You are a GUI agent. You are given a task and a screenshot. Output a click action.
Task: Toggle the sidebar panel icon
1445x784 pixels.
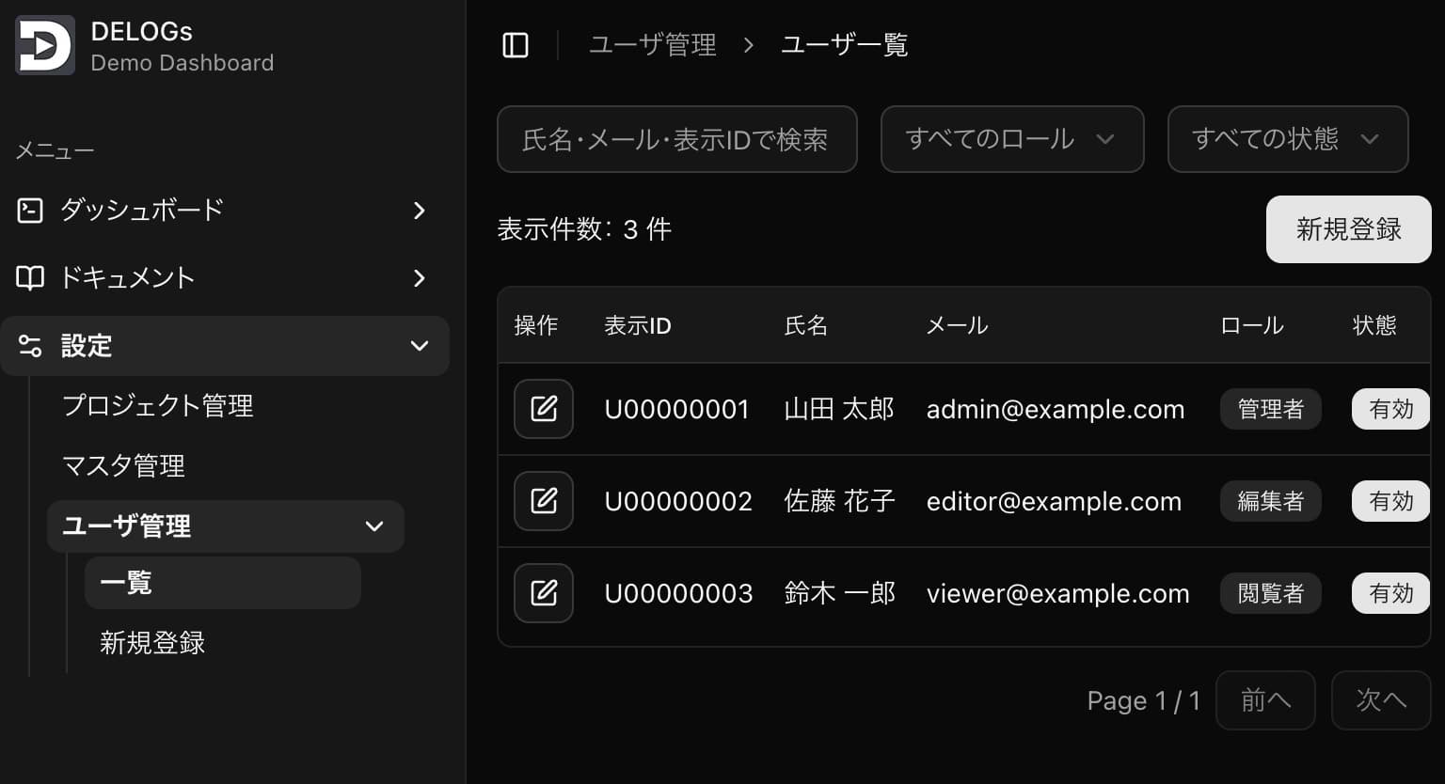516,45
